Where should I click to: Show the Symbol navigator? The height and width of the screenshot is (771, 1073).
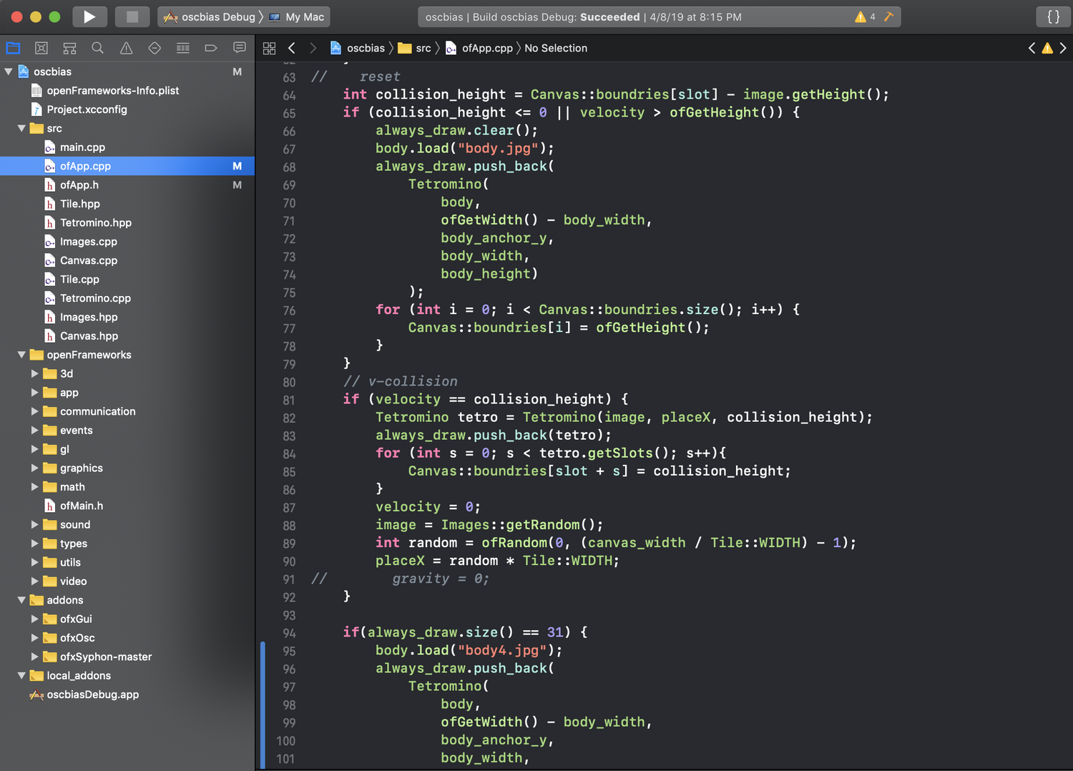(x=69, y=48)
